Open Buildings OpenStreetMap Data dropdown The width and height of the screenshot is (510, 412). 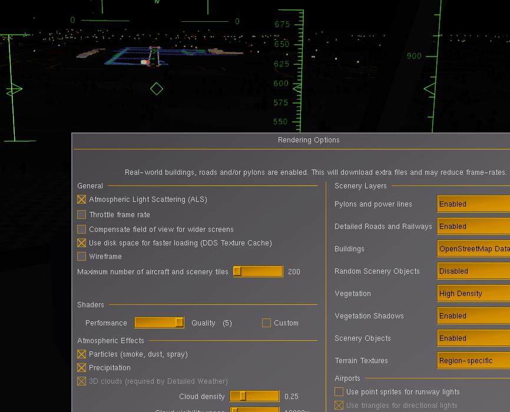(473, 249)
